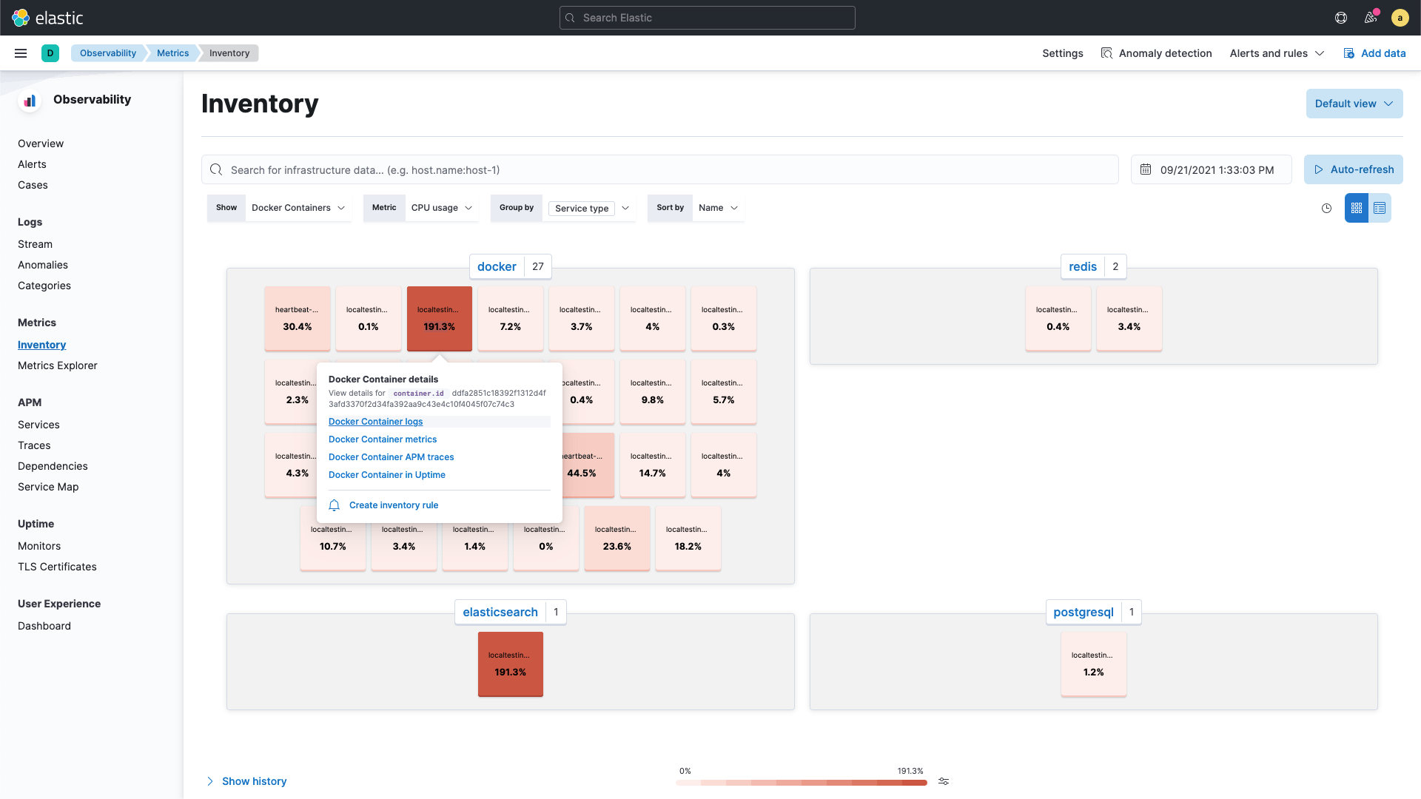Click the postgresql group label
1421x799 pixels.
1084,612
